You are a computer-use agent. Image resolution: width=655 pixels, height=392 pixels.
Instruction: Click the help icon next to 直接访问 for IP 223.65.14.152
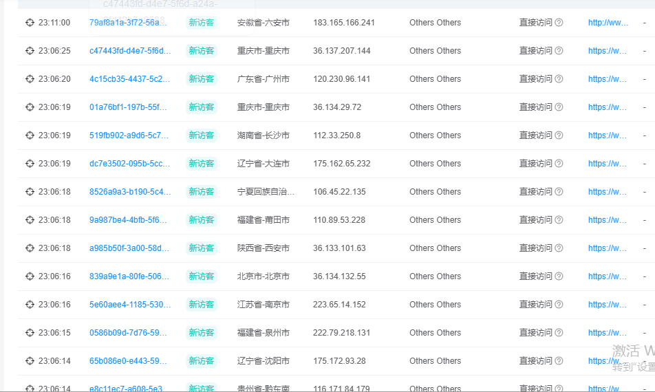coord(559,305)
